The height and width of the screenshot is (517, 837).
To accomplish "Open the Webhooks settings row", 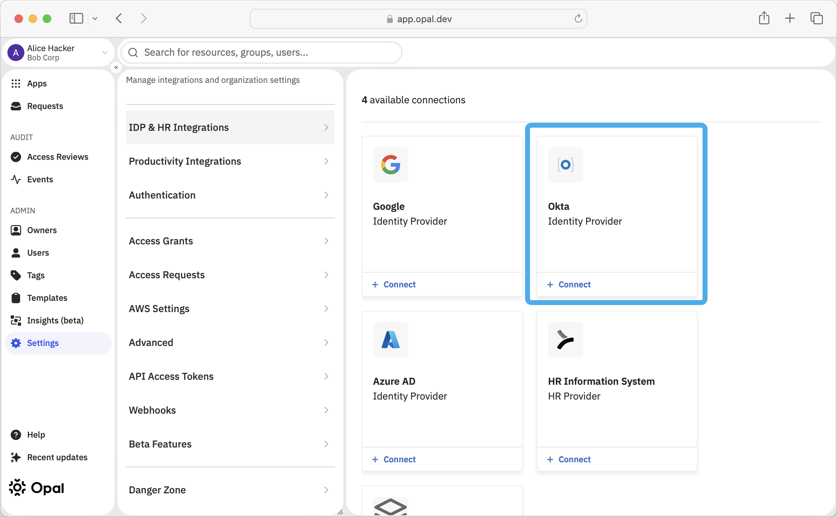I will (230, 410).
